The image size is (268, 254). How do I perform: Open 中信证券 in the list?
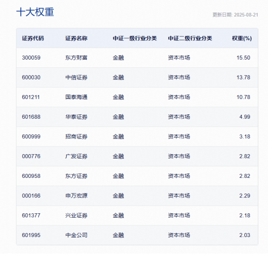pos(76,78)
